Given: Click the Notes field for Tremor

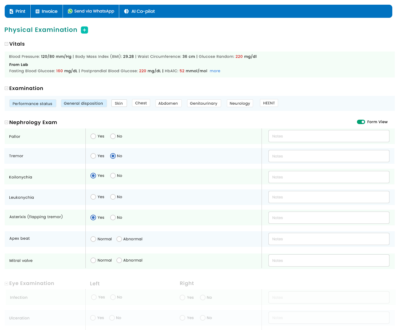Looking at the screenshot, I should (x=328, y=156).
